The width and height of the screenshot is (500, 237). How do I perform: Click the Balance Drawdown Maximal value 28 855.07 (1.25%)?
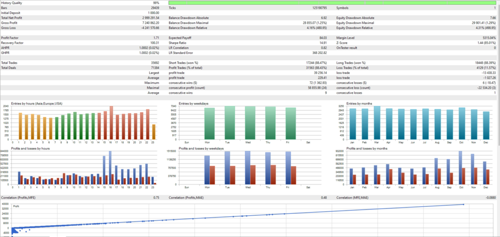[315, 23]
